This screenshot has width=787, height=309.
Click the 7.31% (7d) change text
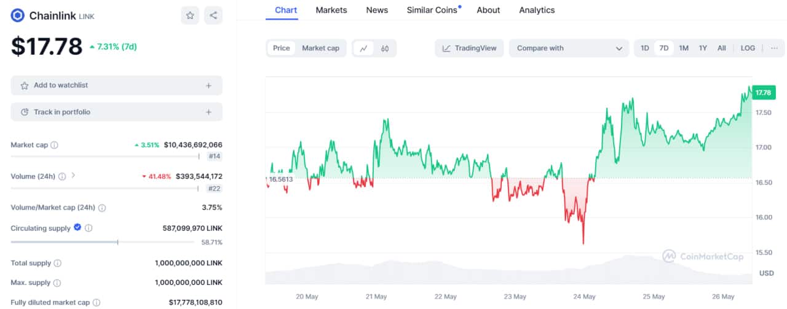click(x=114, y=47)
